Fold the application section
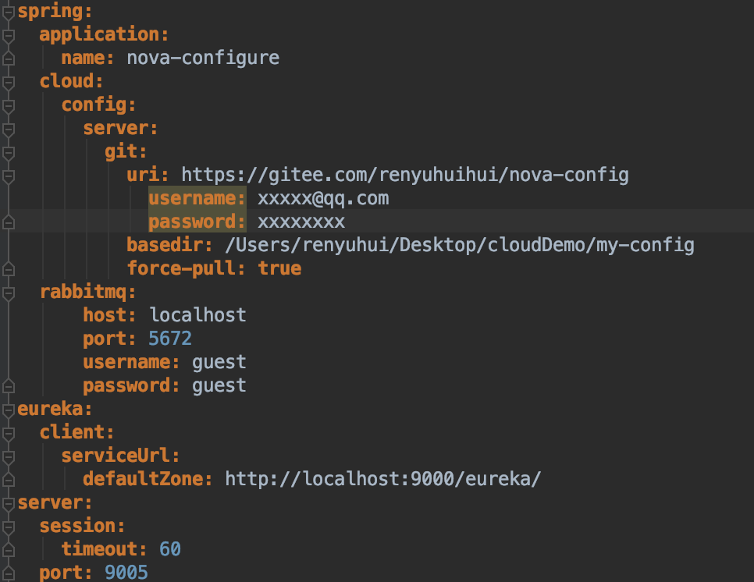 click(8, 35)
